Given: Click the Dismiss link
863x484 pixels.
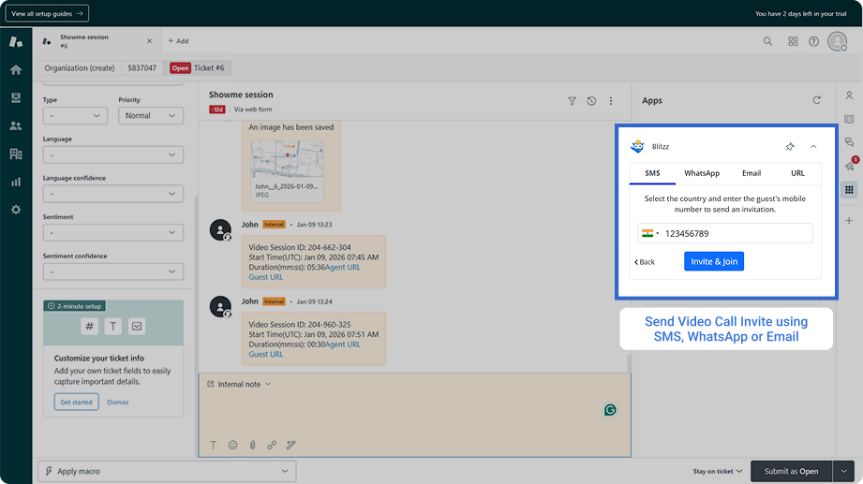Looking at the screenshot, I should (x=118, y=402).
